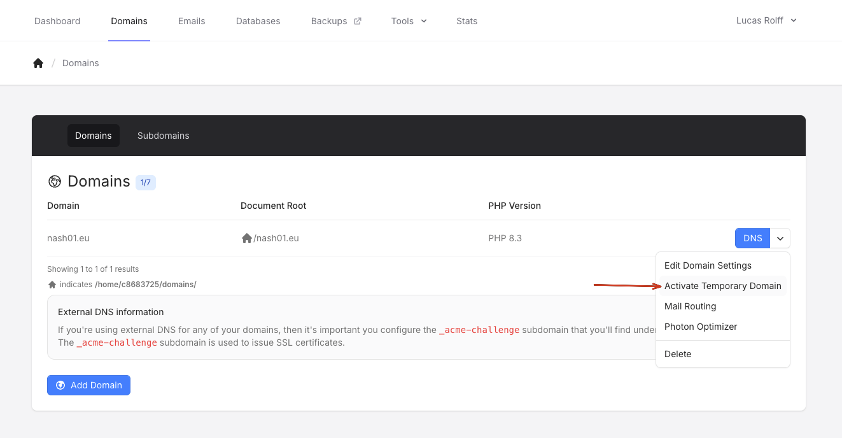Select Edit Domain Settings from menu
The width and height of the screenshot is (842, 438).
click(x=708, y=265)
